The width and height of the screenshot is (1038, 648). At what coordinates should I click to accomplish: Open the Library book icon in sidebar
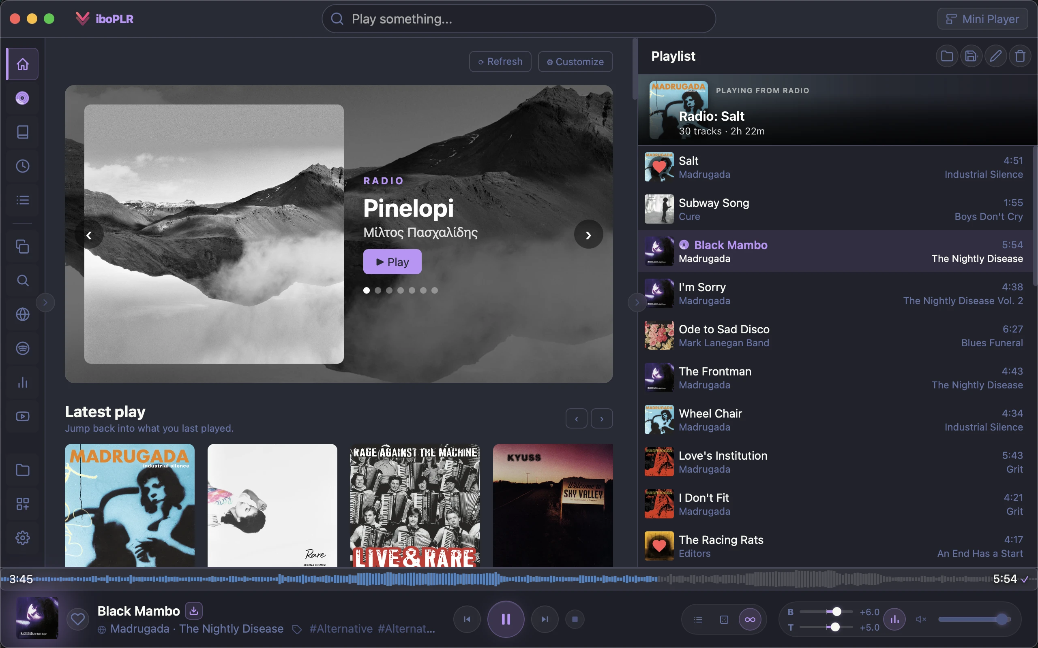coord(22,132)
